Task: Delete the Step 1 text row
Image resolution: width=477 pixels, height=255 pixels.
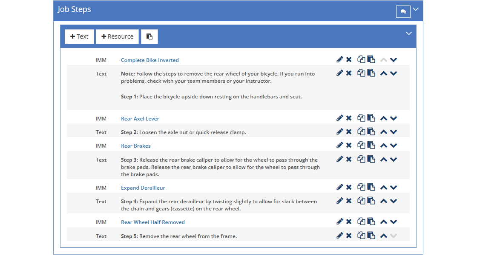Action: (349, 73)
